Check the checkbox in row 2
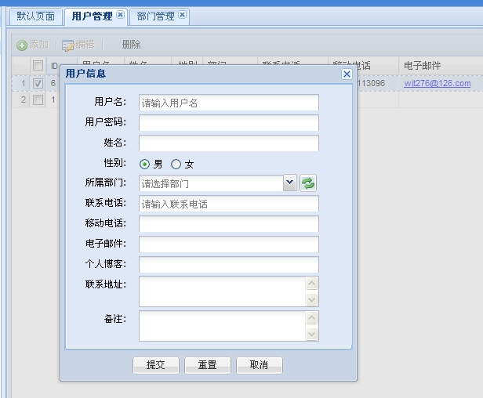 [x=38, y=99]
